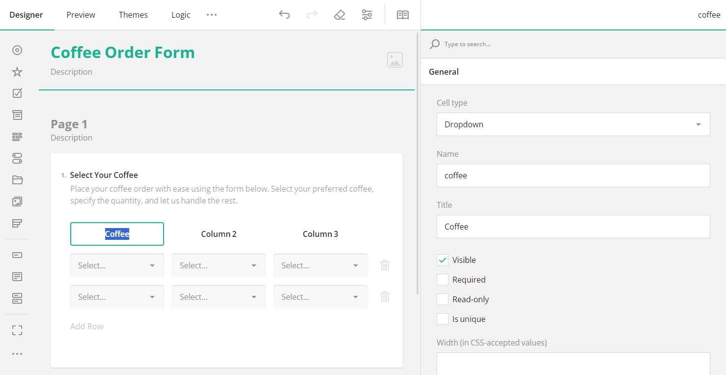Expand the Select dropdown under Column 3
726x375 pixels.
320,265
